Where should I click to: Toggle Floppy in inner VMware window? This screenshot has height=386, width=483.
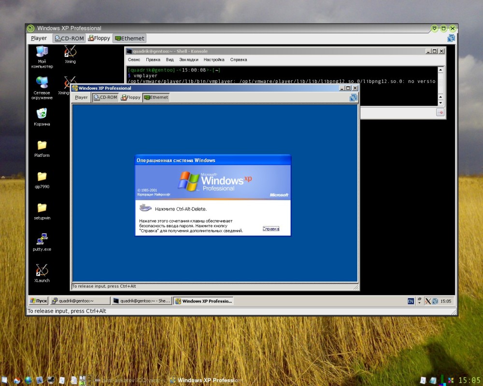tap(130, 97)
